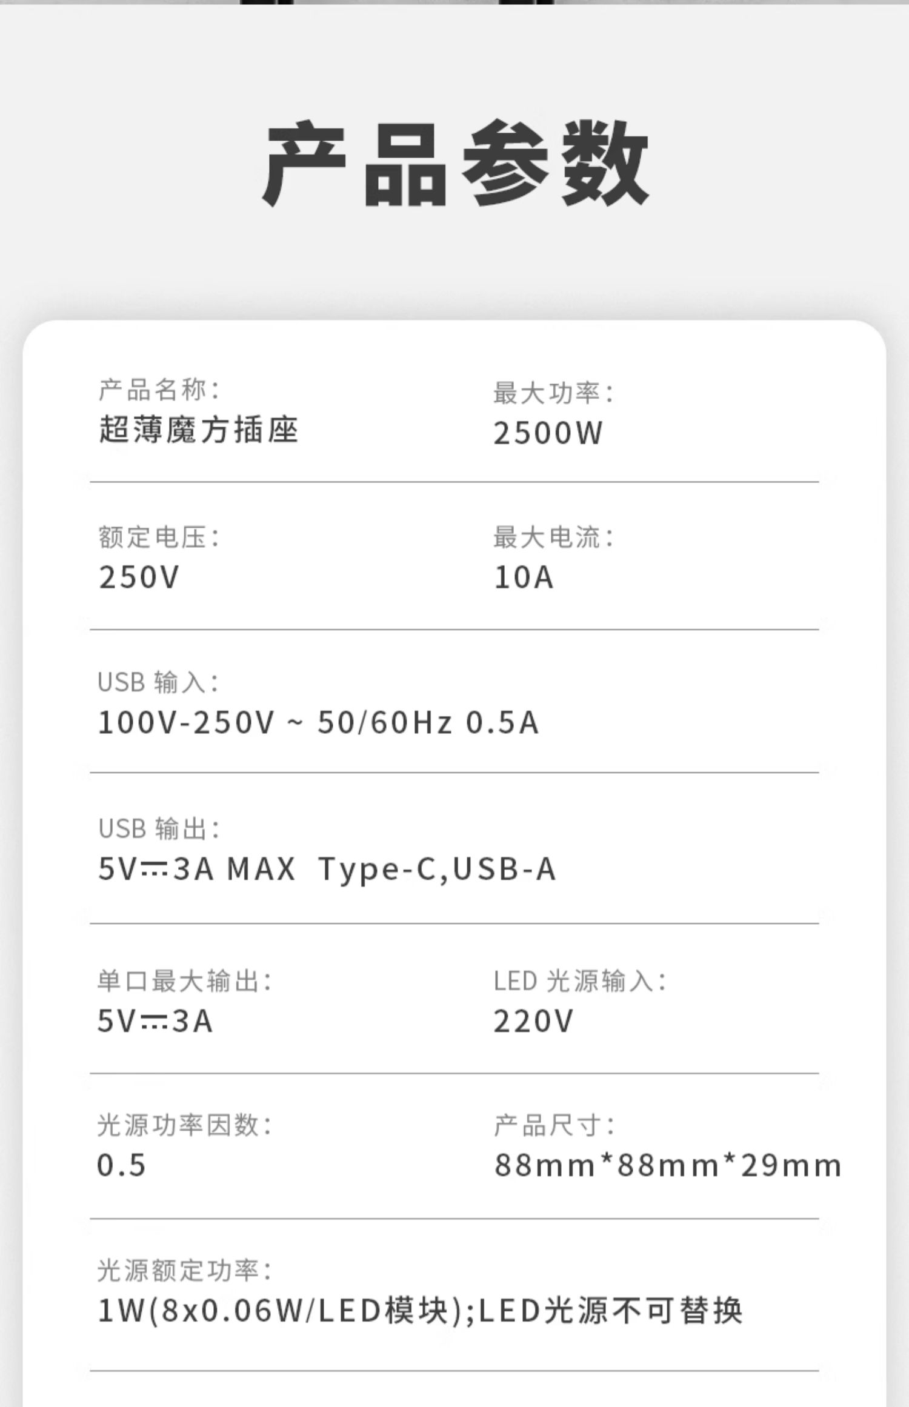Click the 2500W power value

548,433
